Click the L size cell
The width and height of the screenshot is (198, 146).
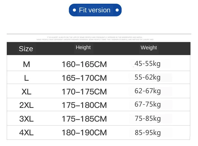point(26,78)
